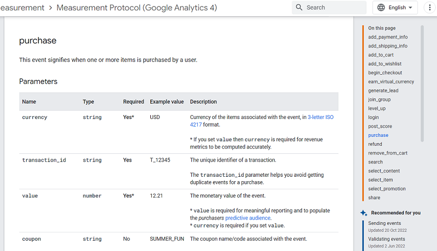Select the highlighted purchase nav item
Screen dimensions: 437x251
(378, 135)
